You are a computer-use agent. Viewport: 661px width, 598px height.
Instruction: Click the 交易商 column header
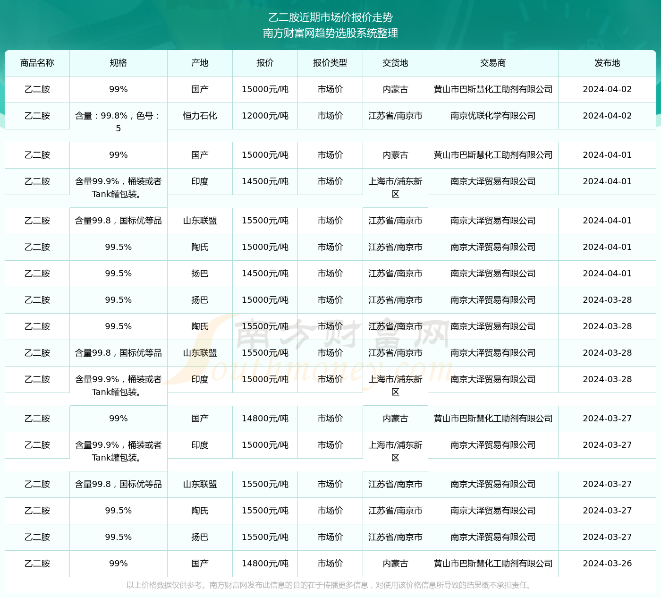point(493,63)
